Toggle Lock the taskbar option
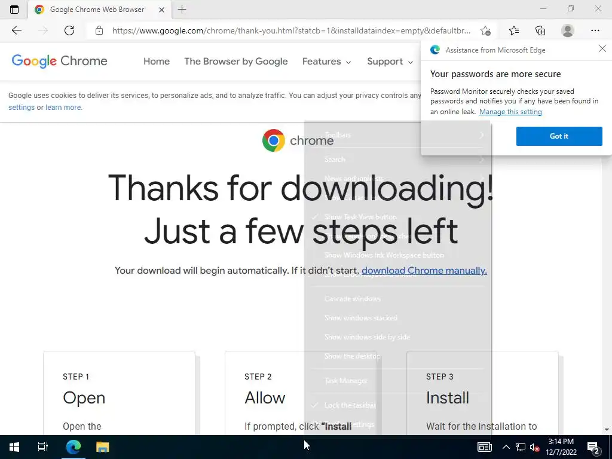The width and height of the screenshot is (612, 459). tap(350, 405)
